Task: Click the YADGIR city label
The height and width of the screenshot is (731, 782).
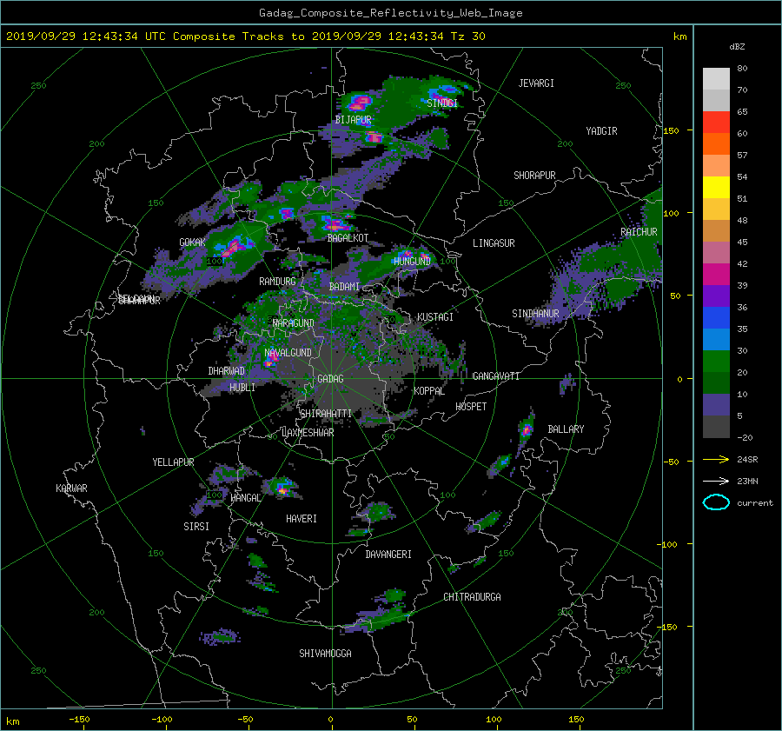Action: (601, 131)
